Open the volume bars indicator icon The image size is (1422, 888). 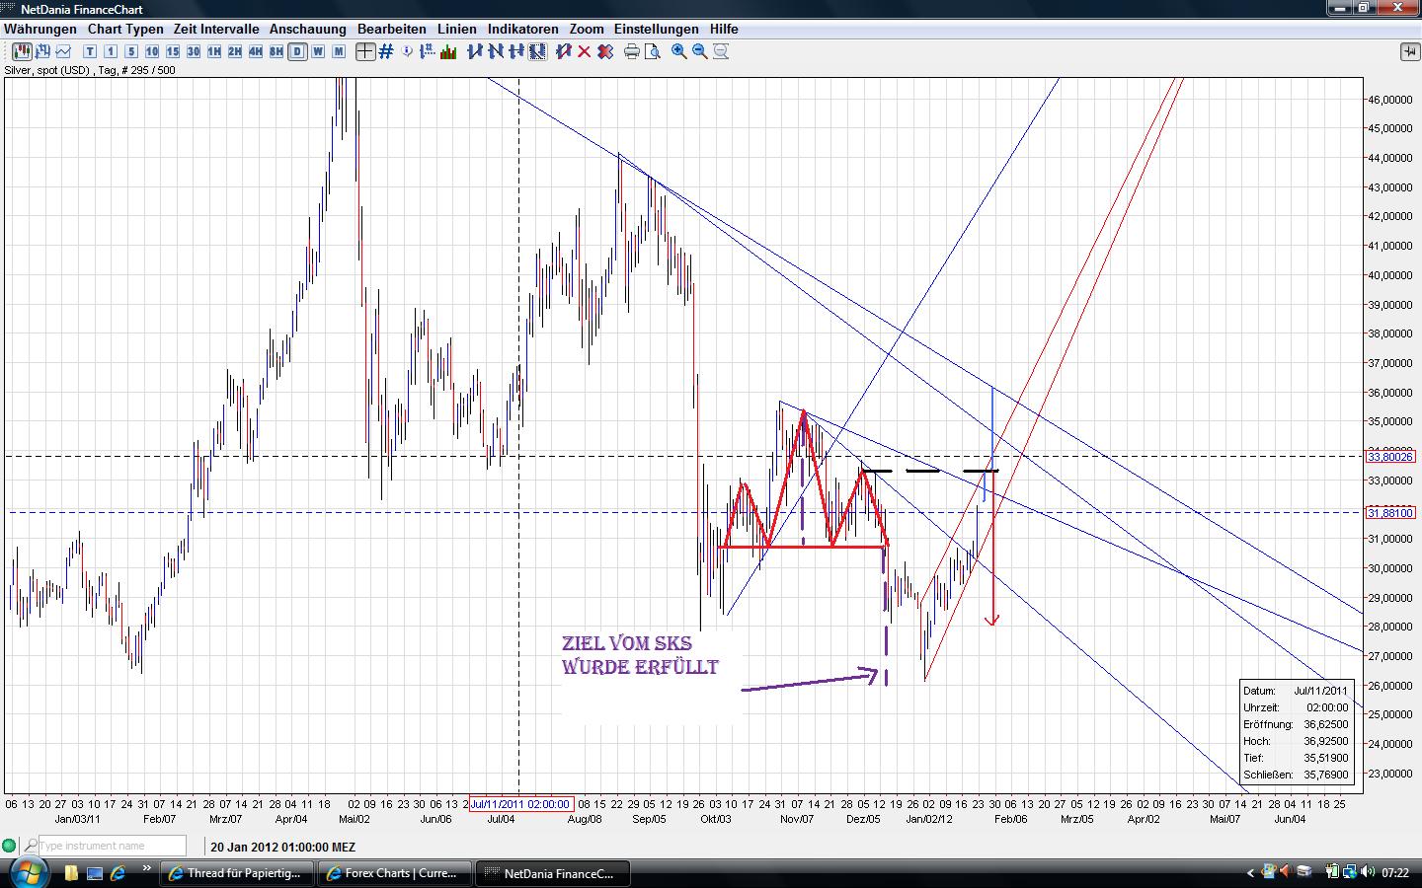point(448,51)
